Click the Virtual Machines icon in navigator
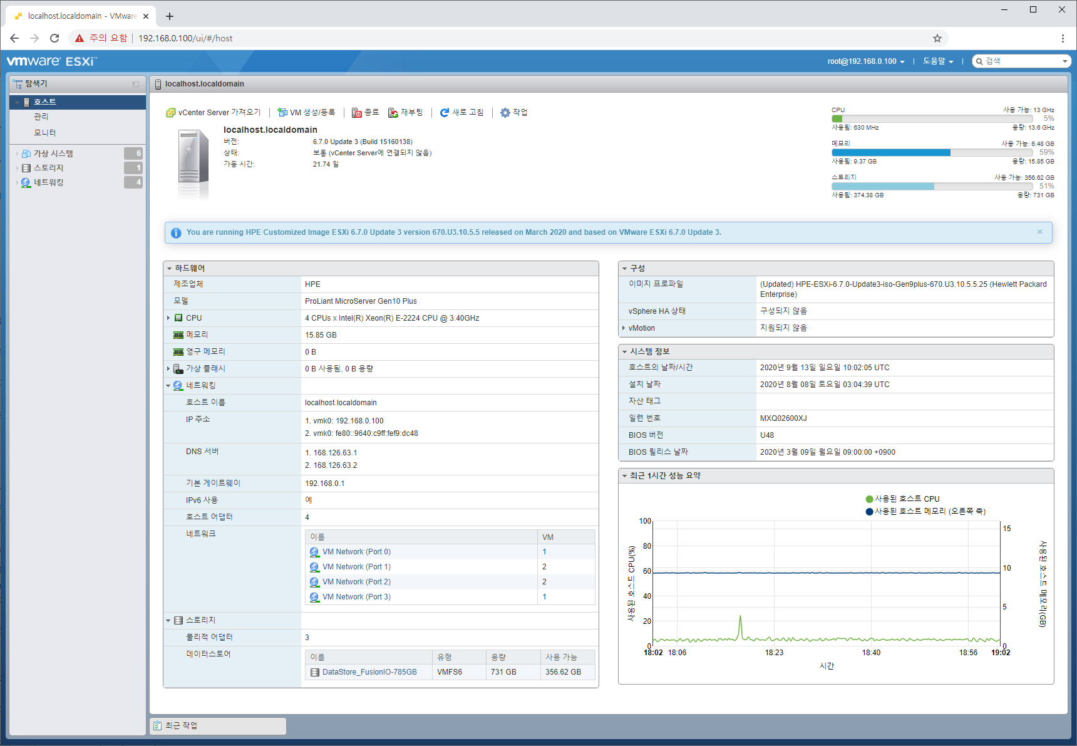 (x=26, y=153)
